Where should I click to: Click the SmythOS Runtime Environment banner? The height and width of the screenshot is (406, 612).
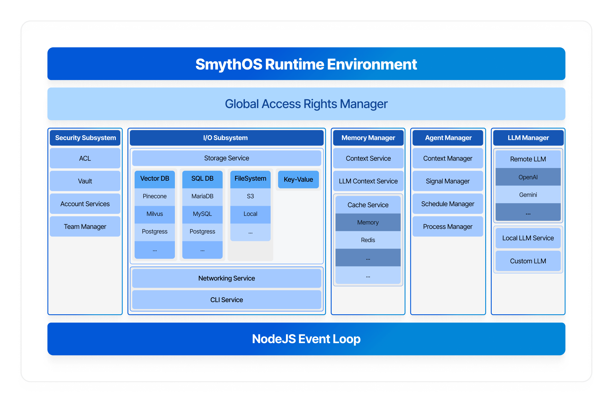coord(306,64)
